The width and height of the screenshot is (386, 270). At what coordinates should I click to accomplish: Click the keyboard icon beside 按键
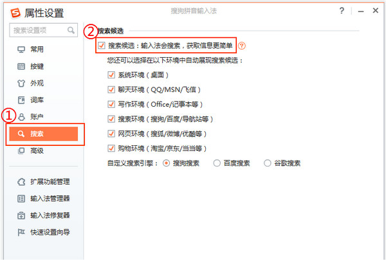point(21,66)
